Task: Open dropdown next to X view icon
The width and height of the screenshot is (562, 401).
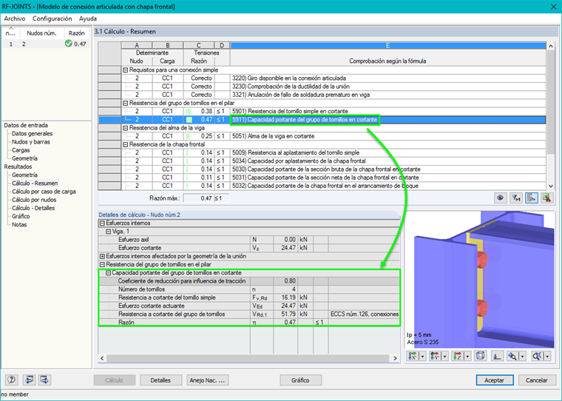Action: point(422,356)
